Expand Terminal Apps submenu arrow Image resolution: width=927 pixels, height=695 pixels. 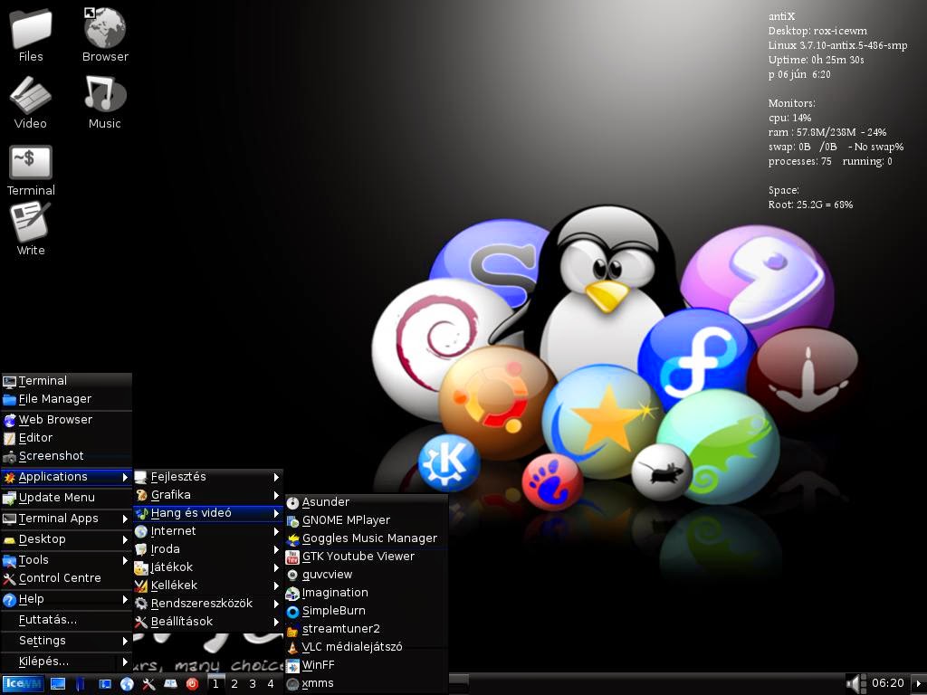click(125, 519)
